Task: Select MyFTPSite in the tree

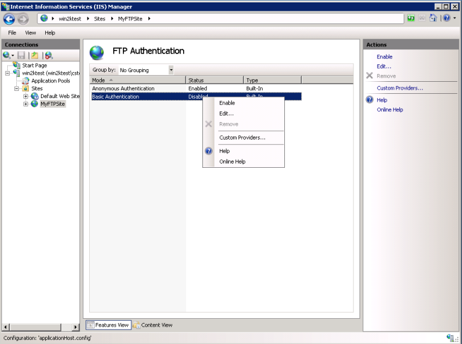Action: [x=53, y=104]
